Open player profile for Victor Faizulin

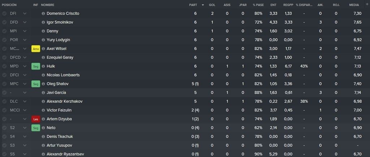(59, 110)
